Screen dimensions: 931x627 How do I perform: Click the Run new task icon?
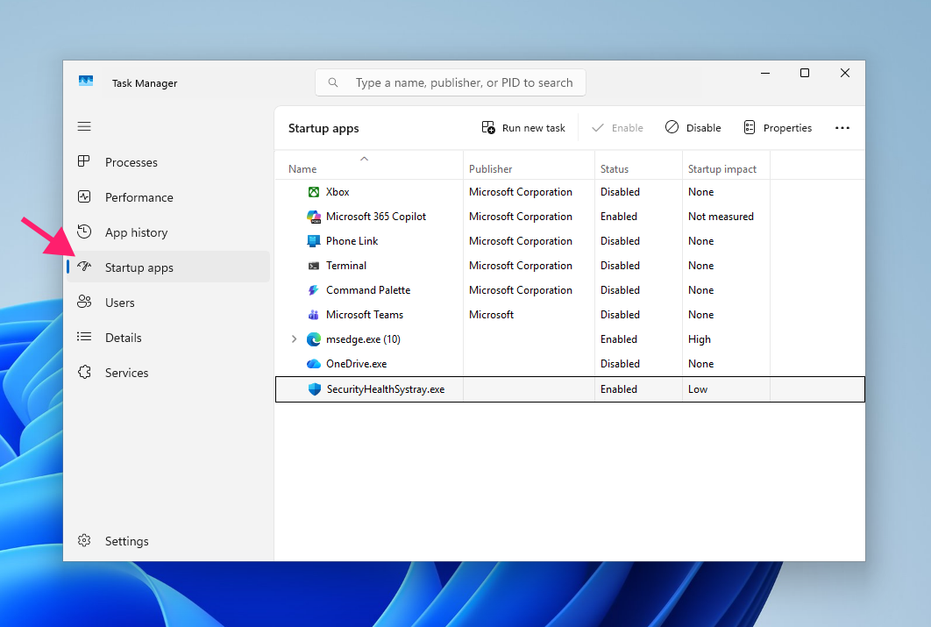(488, 128)
